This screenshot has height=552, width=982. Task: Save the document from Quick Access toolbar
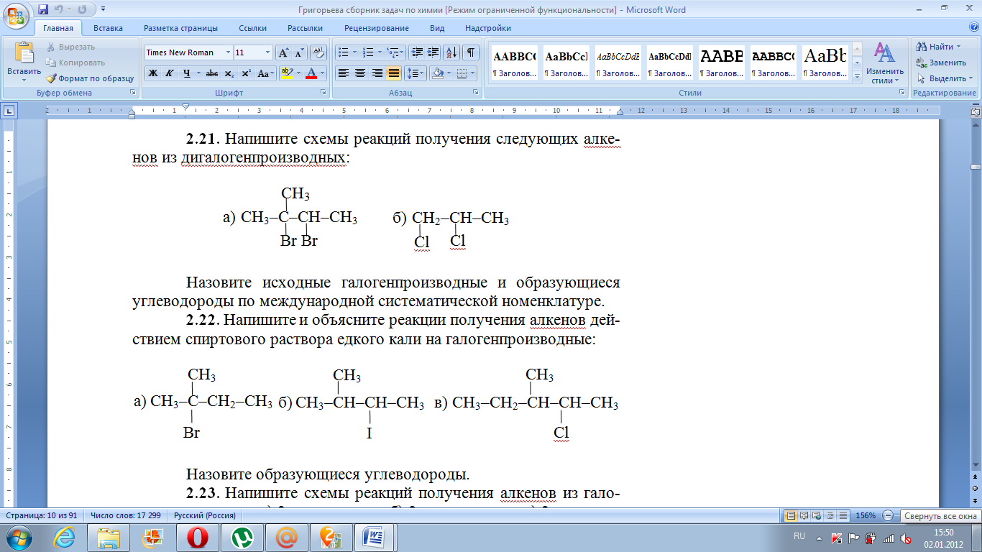point(43,10)
